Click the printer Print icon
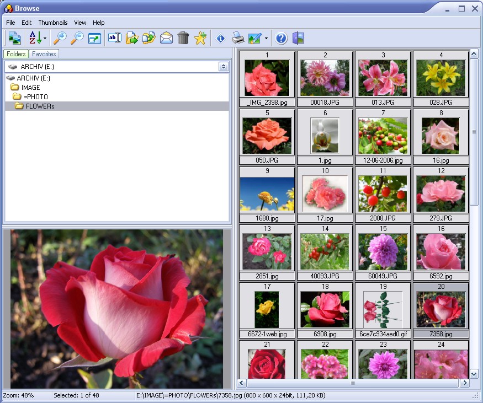This screenshot has width=483, height=403. click(238, 38)
